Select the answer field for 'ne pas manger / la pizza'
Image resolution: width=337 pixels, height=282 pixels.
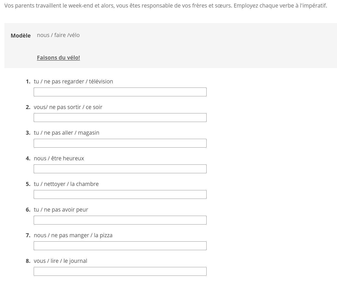coord(120,246)
